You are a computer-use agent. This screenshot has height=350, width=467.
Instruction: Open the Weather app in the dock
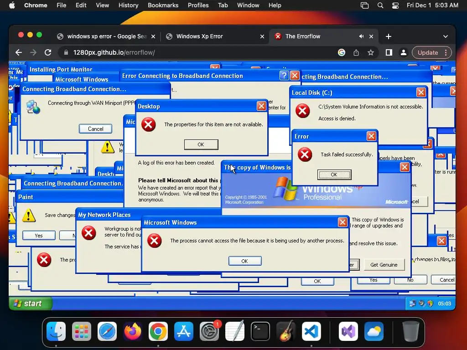point(374,331)
